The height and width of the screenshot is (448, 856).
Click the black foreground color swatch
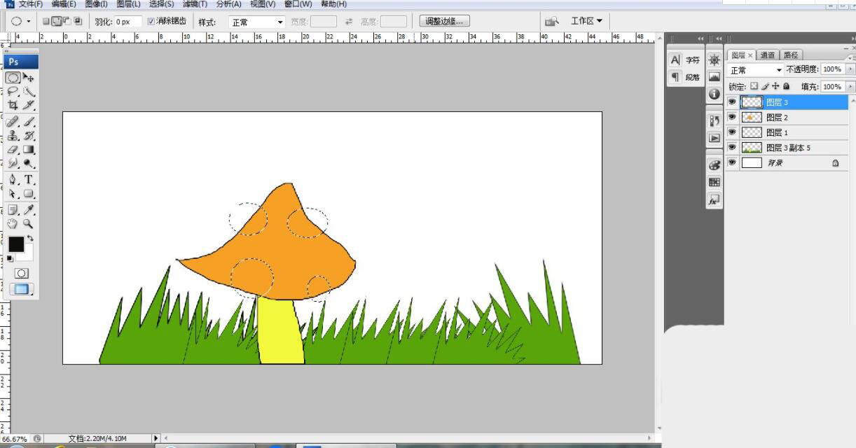(15, 244)
